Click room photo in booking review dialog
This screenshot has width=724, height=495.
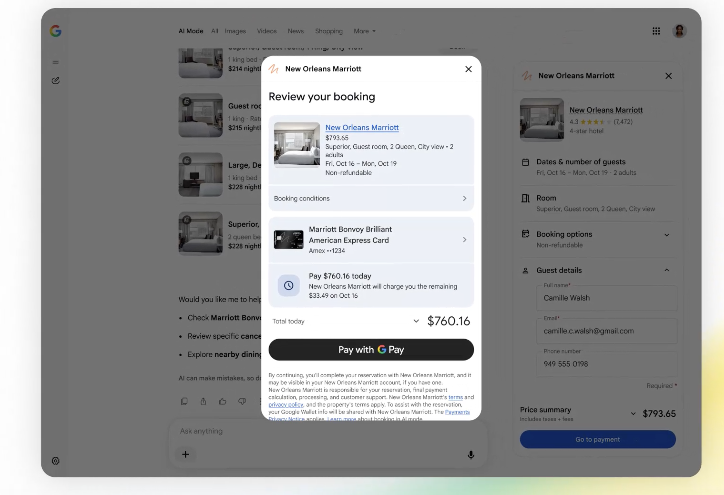coord(297,145)
